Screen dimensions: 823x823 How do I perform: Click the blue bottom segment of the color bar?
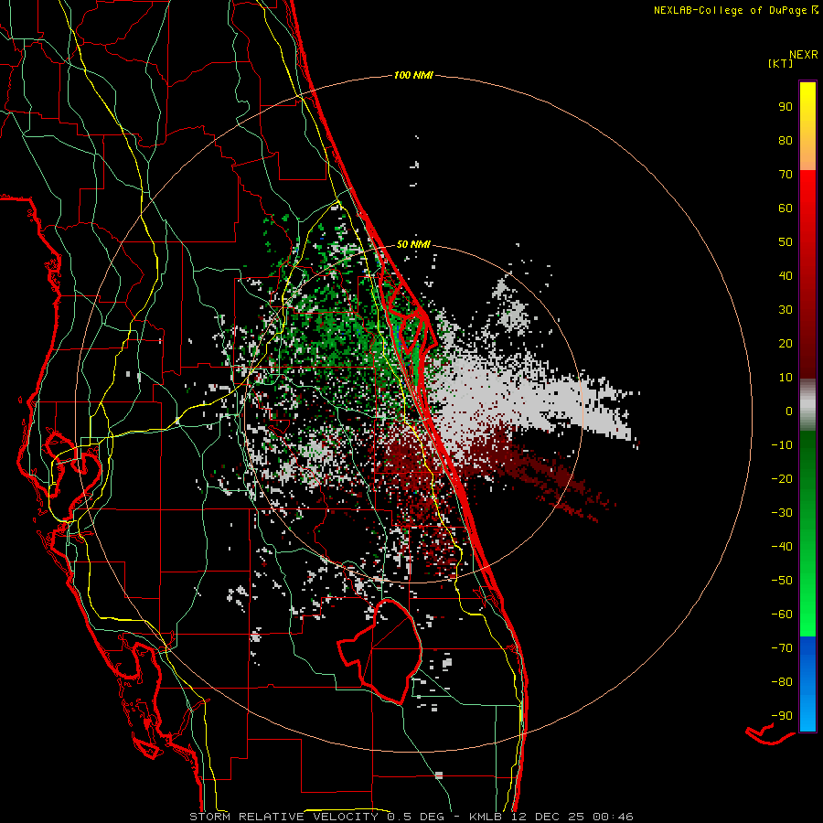pos(807,683)
